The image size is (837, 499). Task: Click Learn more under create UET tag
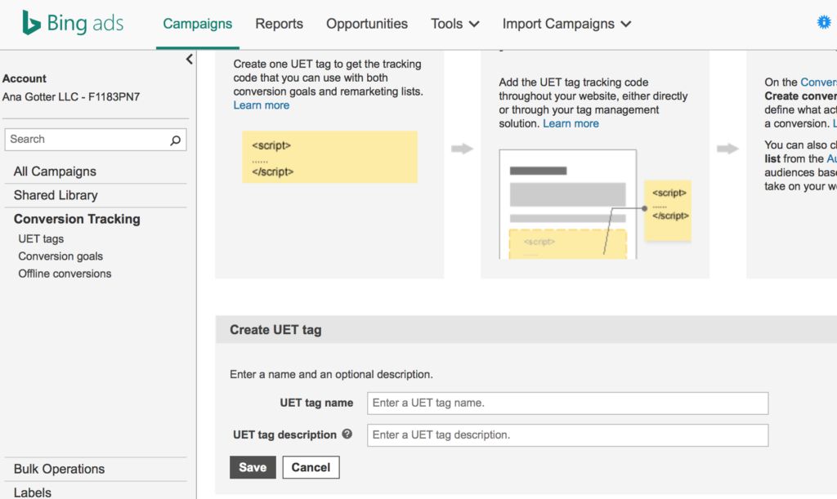(x=261, y=105)
